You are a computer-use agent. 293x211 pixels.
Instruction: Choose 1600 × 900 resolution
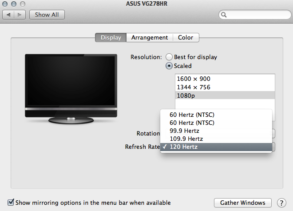point(225,79)
